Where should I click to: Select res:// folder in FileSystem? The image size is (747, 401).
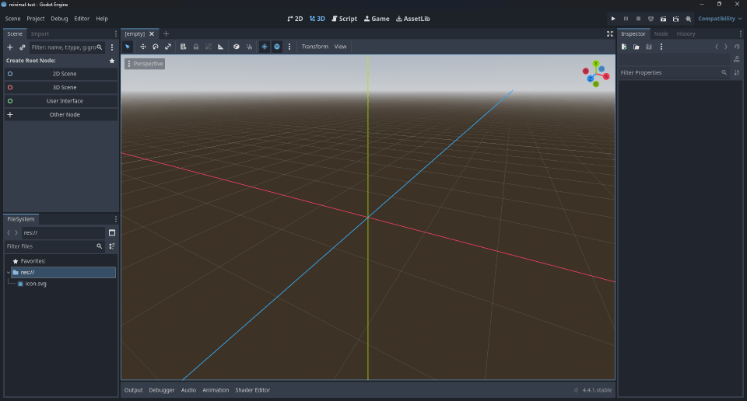(63, 272)
